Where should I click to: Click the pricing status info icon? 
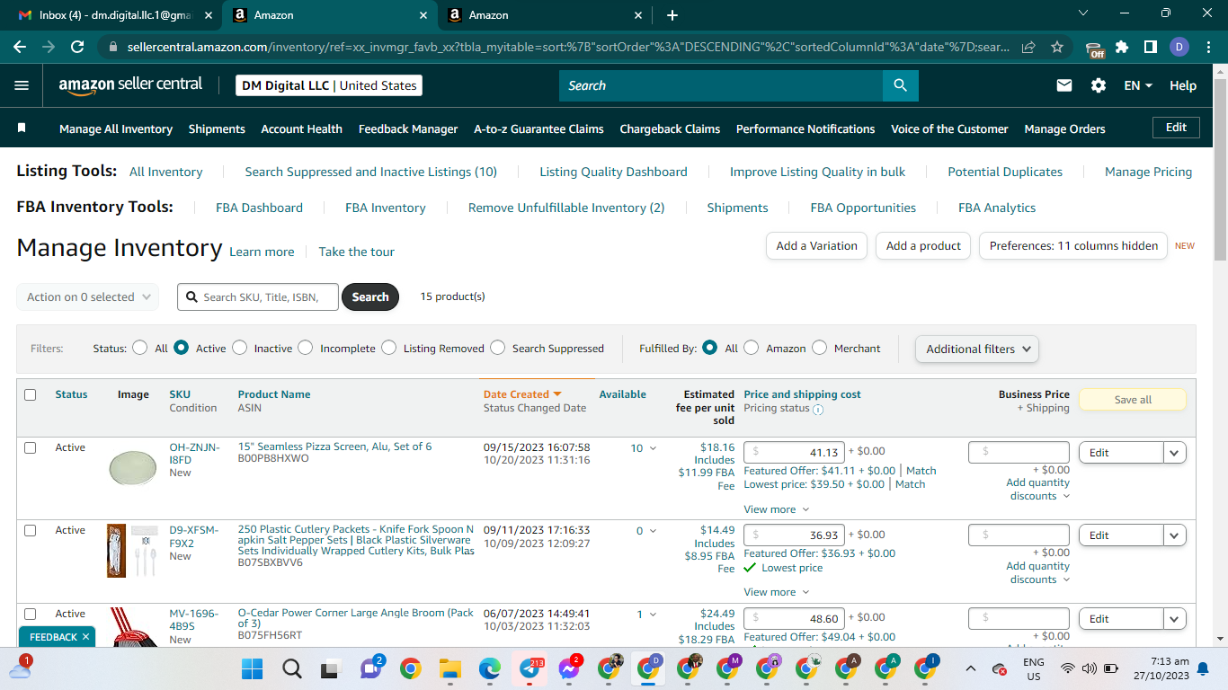[x=818, y=409]
